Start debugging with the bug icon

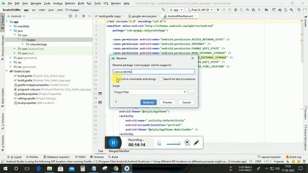coord(235,10)
